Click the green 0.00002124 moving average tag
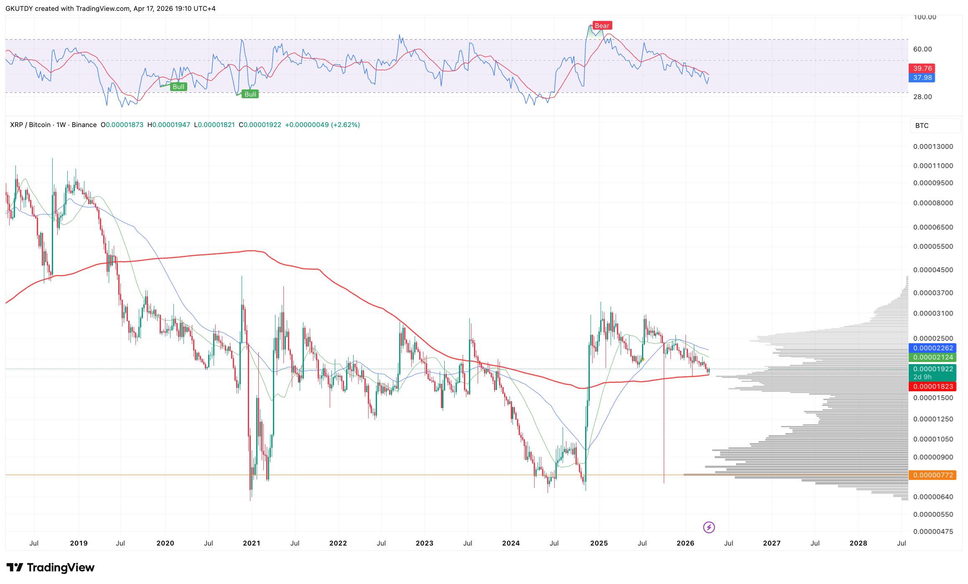Image resolution: width=968 pixels, height=584 pixels. [x=933, y=357]
